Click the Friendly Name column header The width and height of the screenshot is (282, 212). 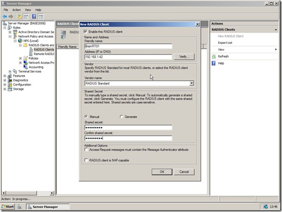click(68, 47)
